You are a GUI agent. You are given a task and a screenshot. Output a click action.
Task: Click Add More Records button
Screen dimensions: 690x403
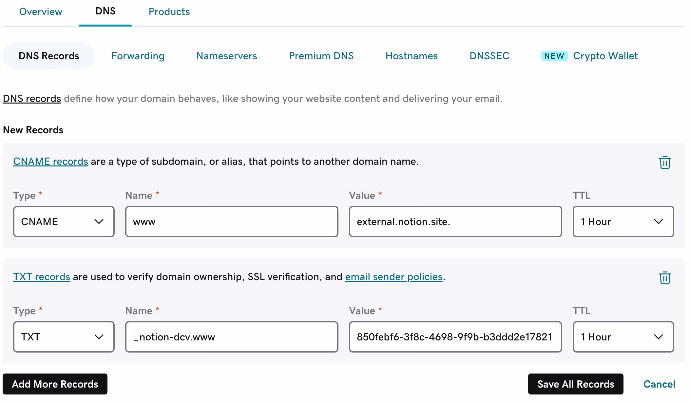55,384
